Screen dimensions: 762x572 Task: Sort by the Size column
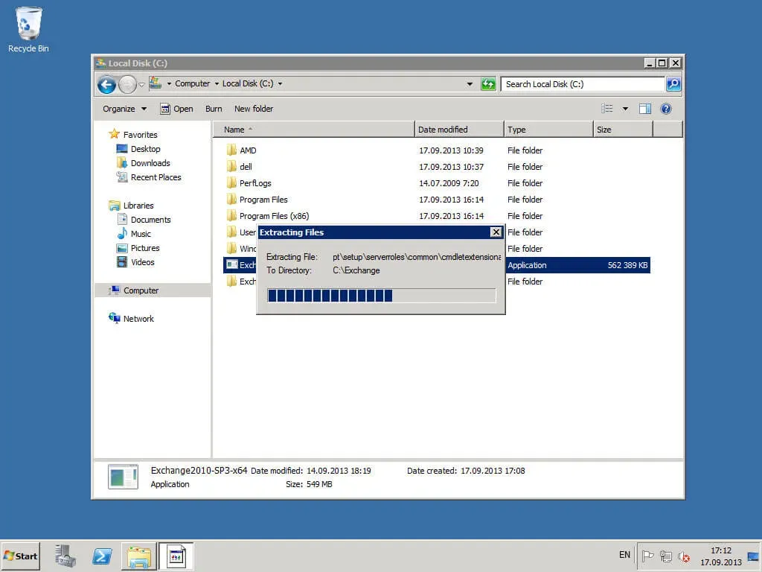coord(623,130)
